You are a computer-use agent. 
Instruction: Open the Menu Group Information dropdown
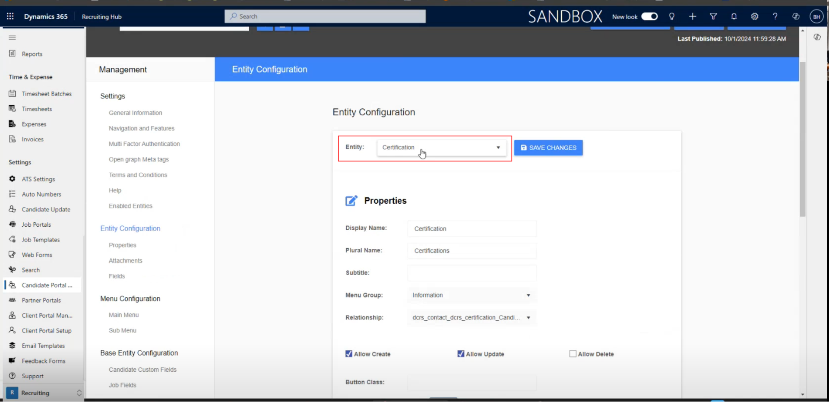click(472, 295)
